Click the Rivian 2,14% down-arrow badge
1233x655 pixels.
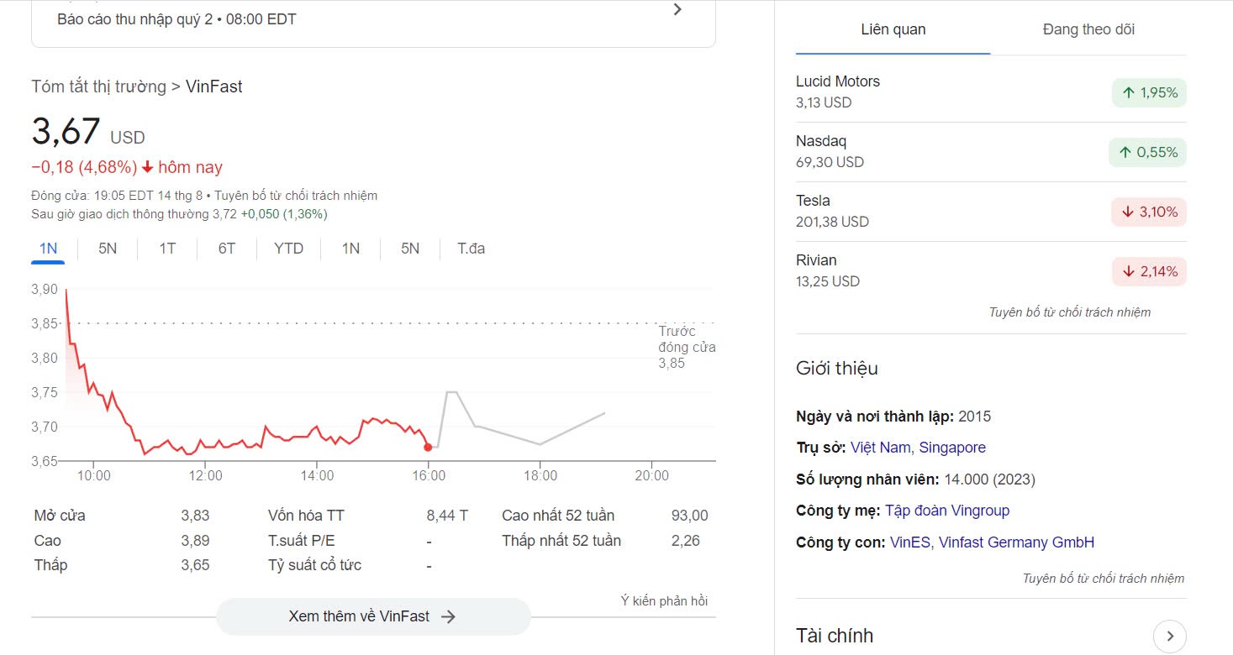pos(1148,272)
